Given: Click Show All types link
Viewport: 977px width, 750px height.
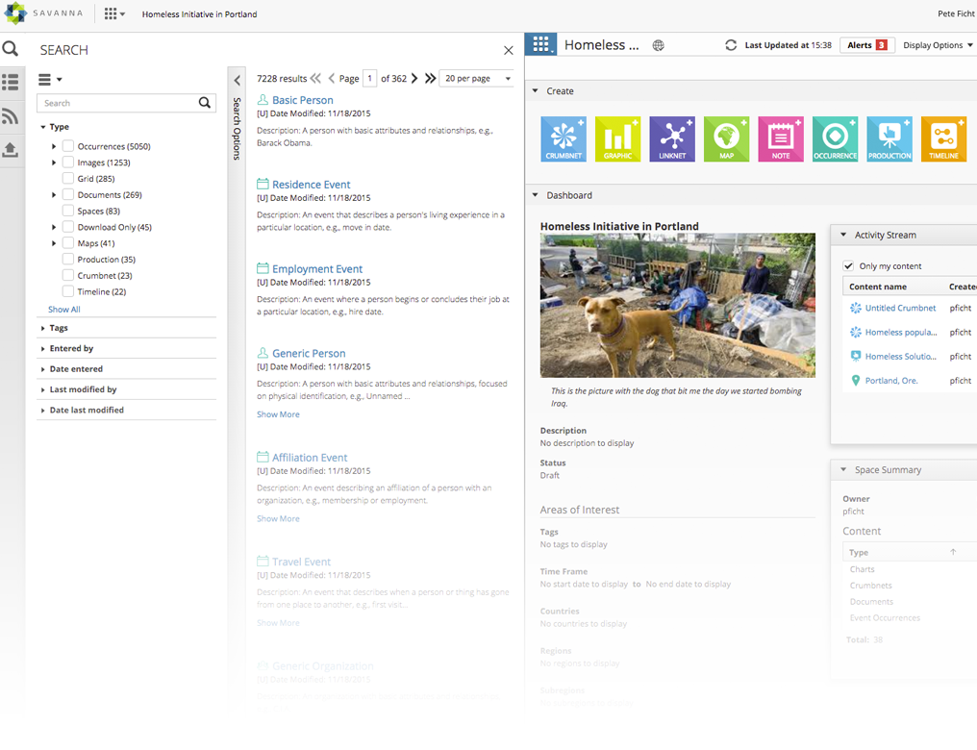Looking at the screenshot, I should [x=64, y=310].
